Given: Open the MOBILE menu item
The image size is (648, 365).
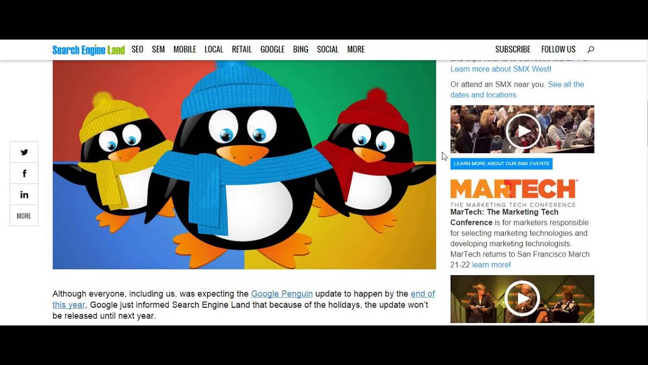Looking at the screenshot, I should (185, 49).
